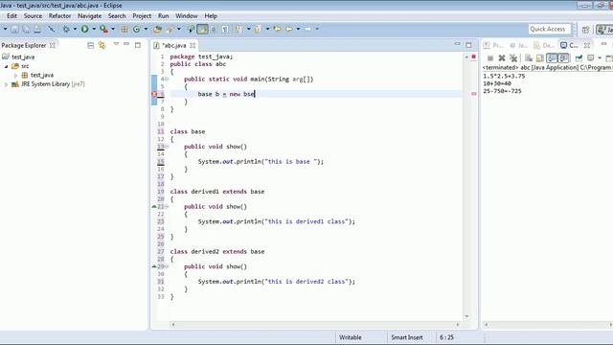
Task: Open the Debug button dropdown arrow
Action: point(75,30)
